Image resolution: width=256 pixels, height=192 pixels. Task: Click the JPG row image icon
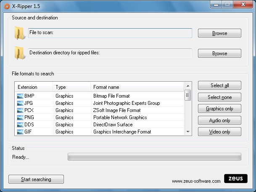[20, 103]
